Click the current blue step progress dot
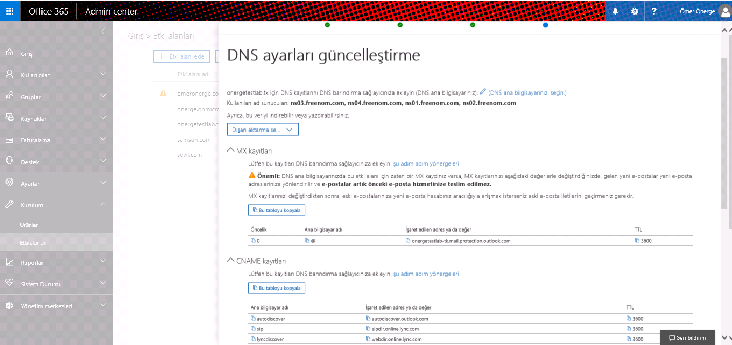732x345 pixels. tap(545, 25)
